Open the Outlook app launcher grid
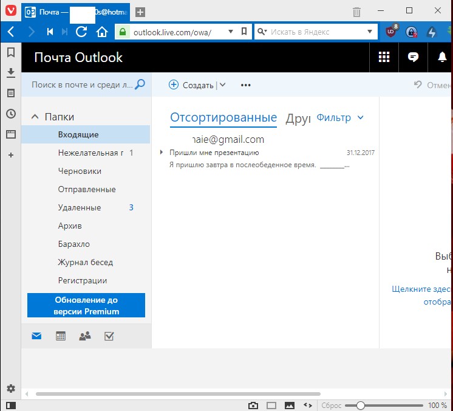Screen dimensions: 453x411 pyautogui.click(x=384, y=57)
